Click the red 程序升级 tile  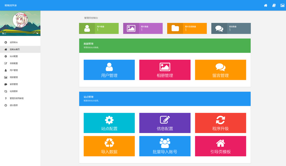click(x=220, y=123)
